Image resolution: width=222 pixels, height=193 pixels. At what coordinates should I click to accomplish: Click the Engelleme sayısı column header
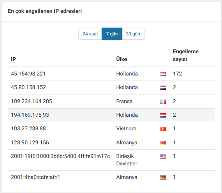pyautogui.click(x=186, y=55)
